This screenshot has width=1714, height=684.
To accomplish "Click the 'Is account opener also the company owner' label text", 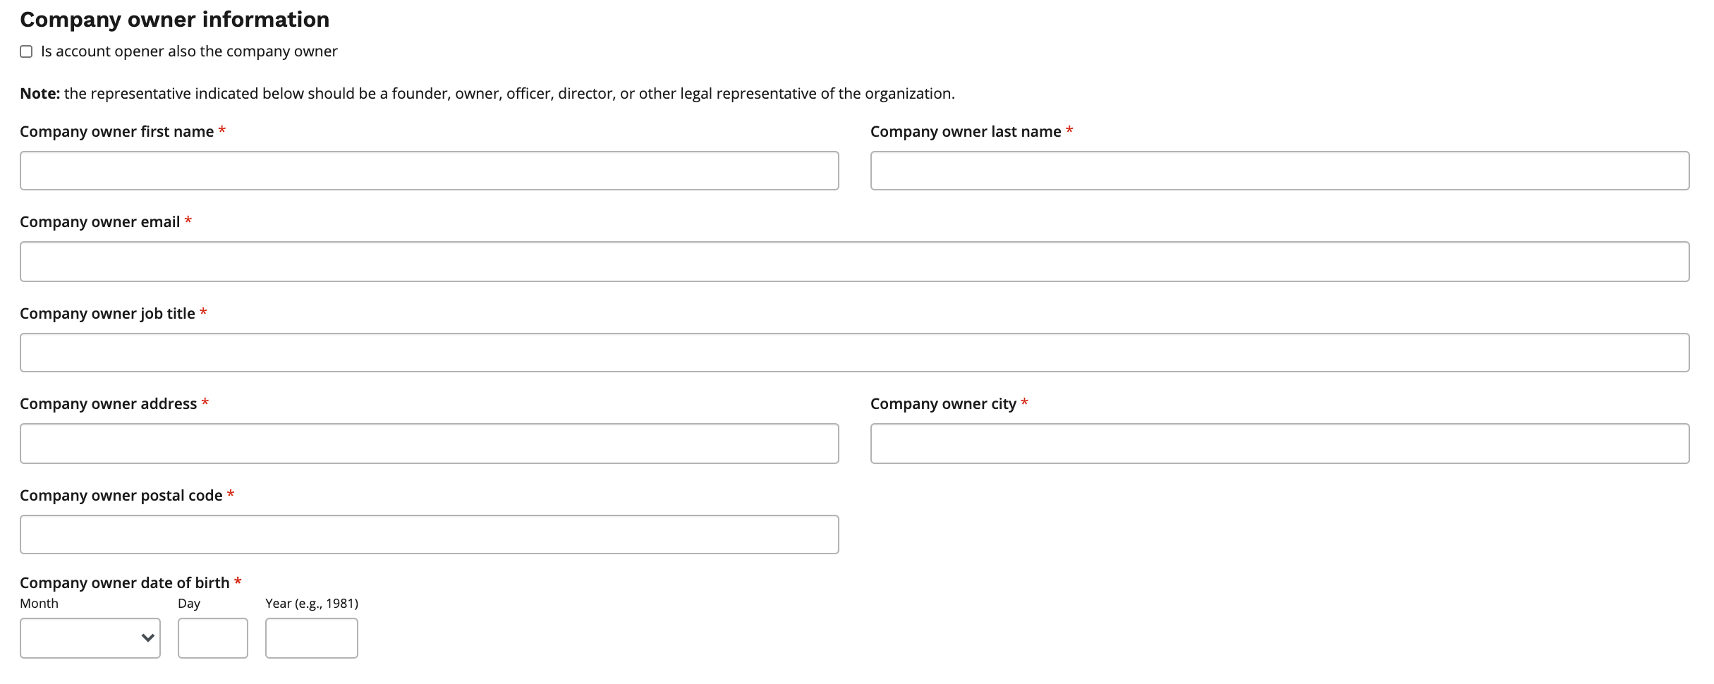I will (x=189, y=51).
